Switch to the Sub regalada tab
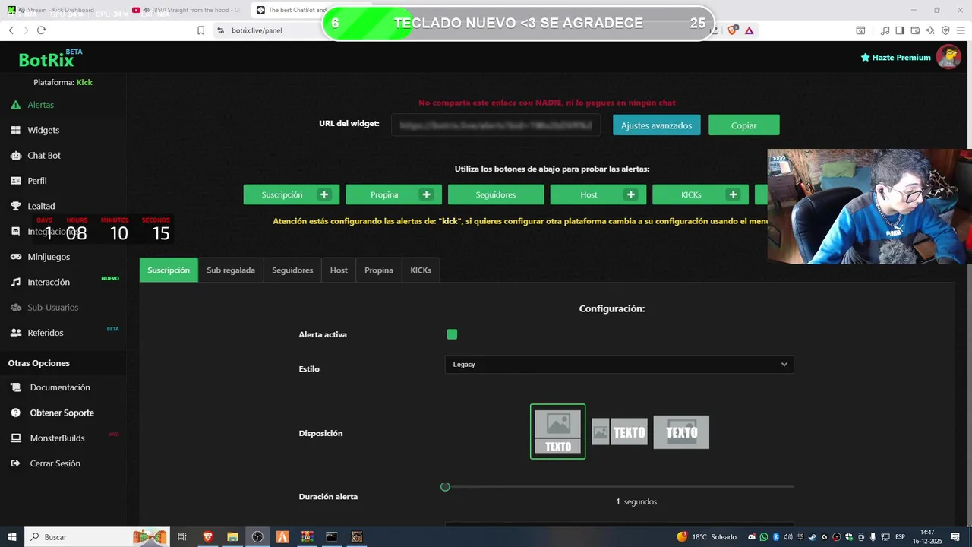 pos(231,270)
